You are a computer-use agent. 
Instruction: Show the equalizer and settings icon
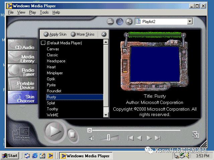(110, 21)
